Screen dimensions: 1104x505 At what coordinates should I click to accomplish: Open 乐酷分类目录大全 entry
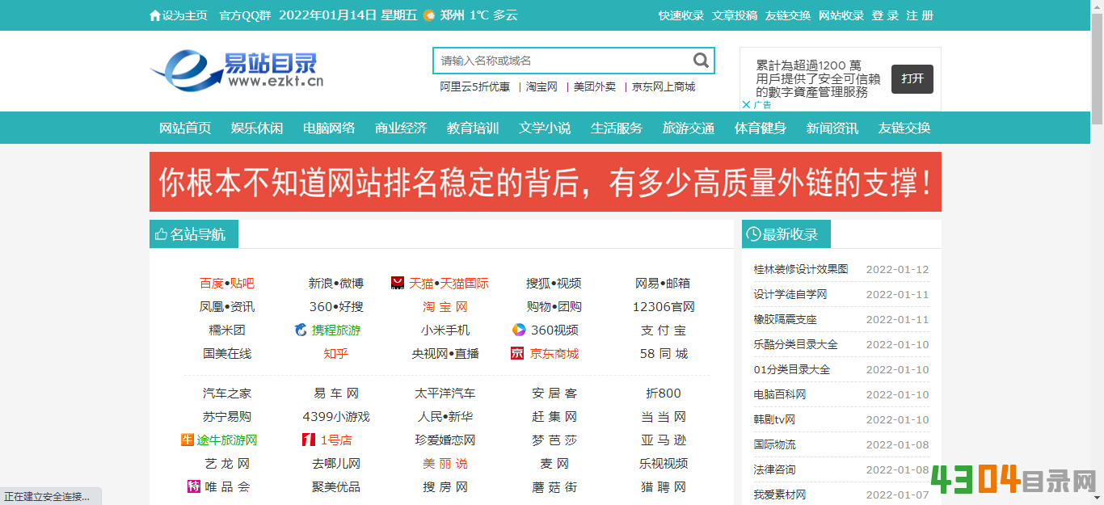click(796, 344)
